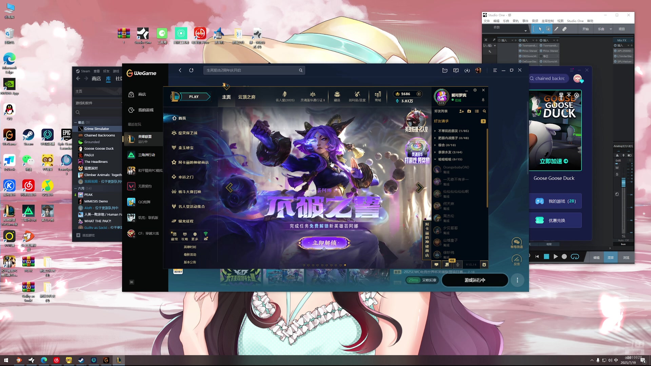The height and width of the screenshot is (366, 651).
Task: Open the 好友请求 entry
Action: click(459, 121)
